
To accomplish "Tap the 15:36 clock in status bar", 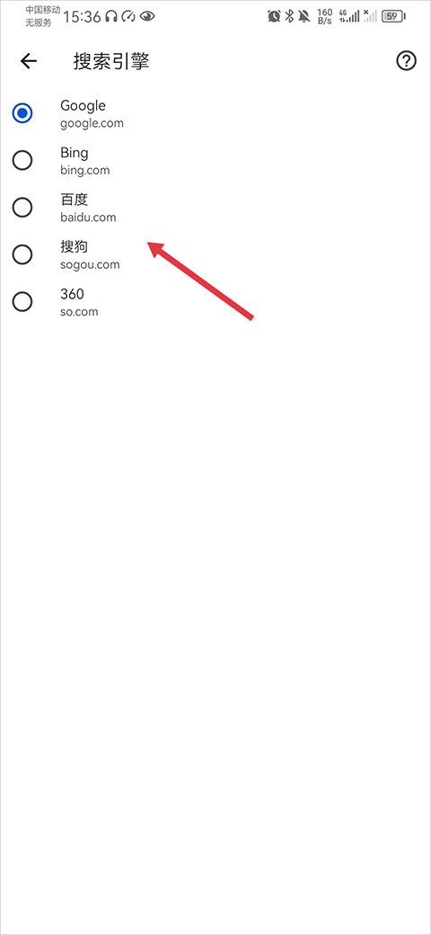I will click(82, 17).
